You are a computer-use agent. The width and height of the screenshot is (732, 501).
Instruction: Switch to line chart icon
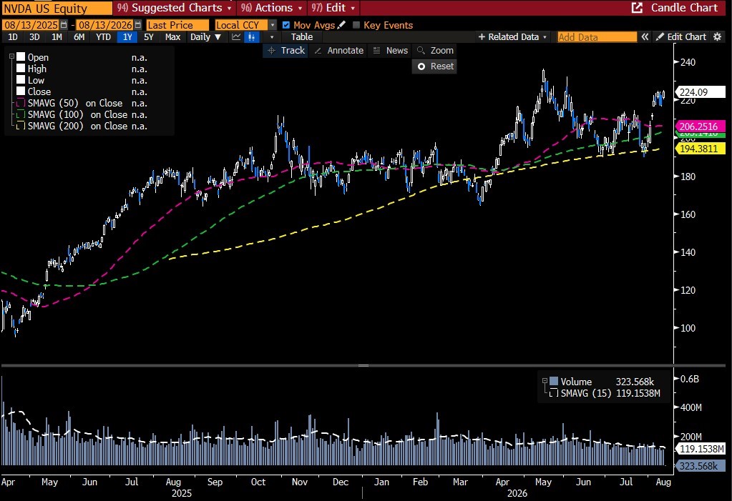click(236, 37)
